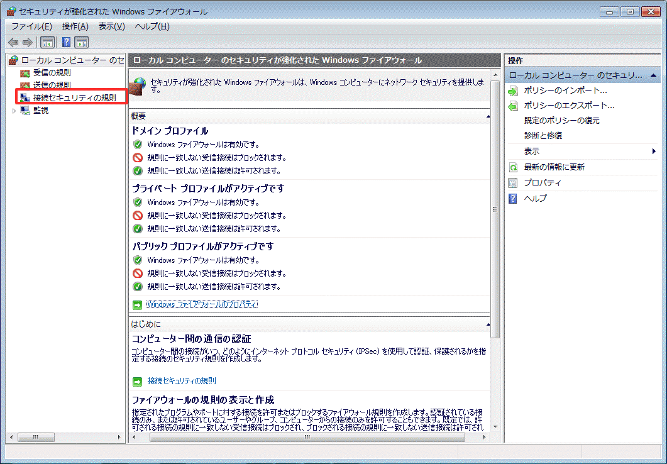Collapse the はじめに section arrow

click(x=487, y=324)
